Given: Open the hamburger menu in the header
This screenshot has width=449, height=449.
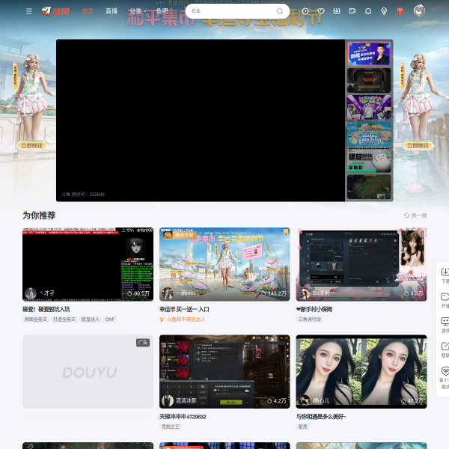Looking at the screenshot, I should (29, 11).
